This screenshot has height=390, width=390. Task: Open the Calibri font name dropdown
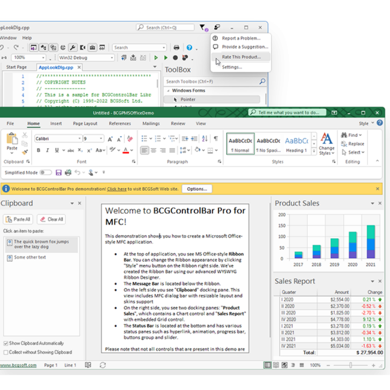[x=80, y=139]
